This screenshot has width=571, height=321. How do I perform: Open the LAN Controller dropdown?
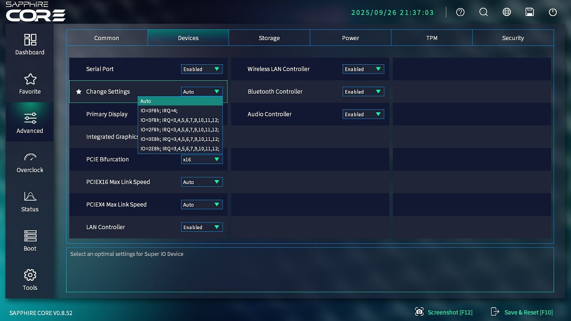pos(202,227)
